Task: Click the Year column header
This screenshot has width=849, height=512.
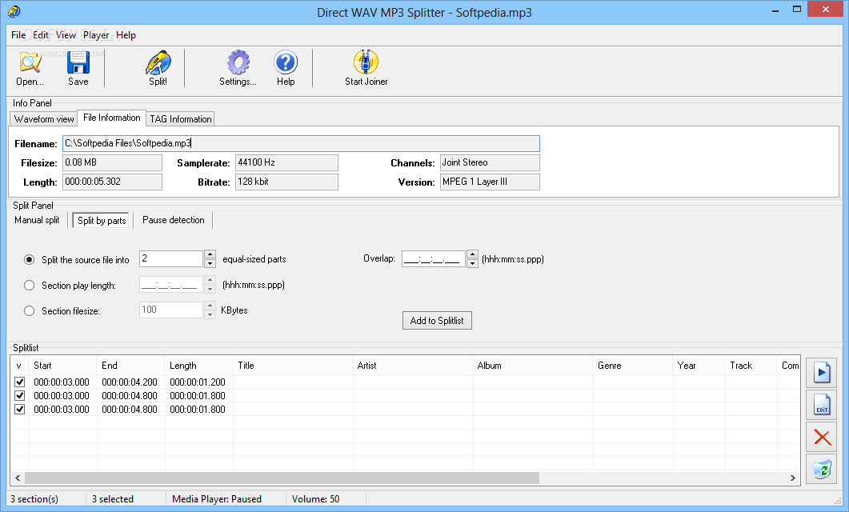Action: click(699, 366)
